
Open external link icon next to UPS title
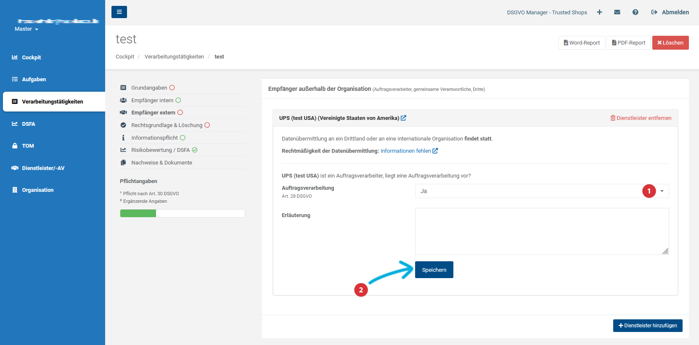tap(403, 118)
